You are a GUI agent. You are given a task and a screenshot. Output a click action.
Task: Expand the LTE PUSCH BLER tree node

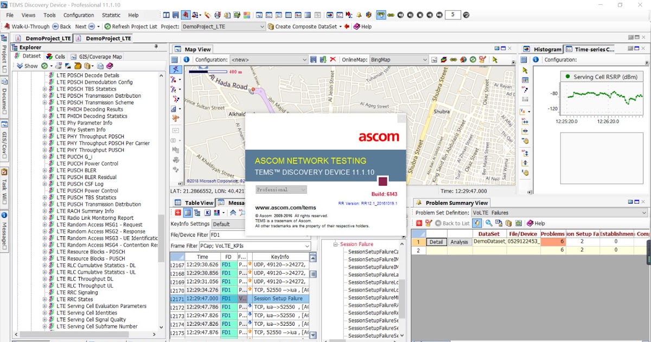tap(45, 170)
